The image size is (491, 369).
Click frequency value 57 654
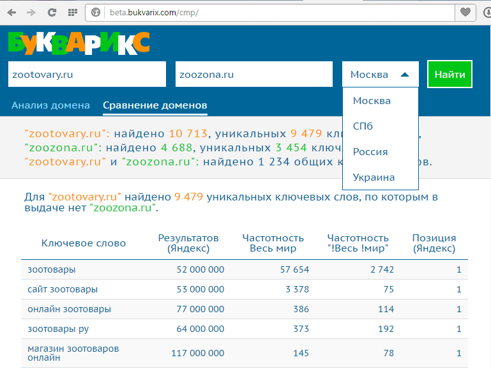point(294,269)
